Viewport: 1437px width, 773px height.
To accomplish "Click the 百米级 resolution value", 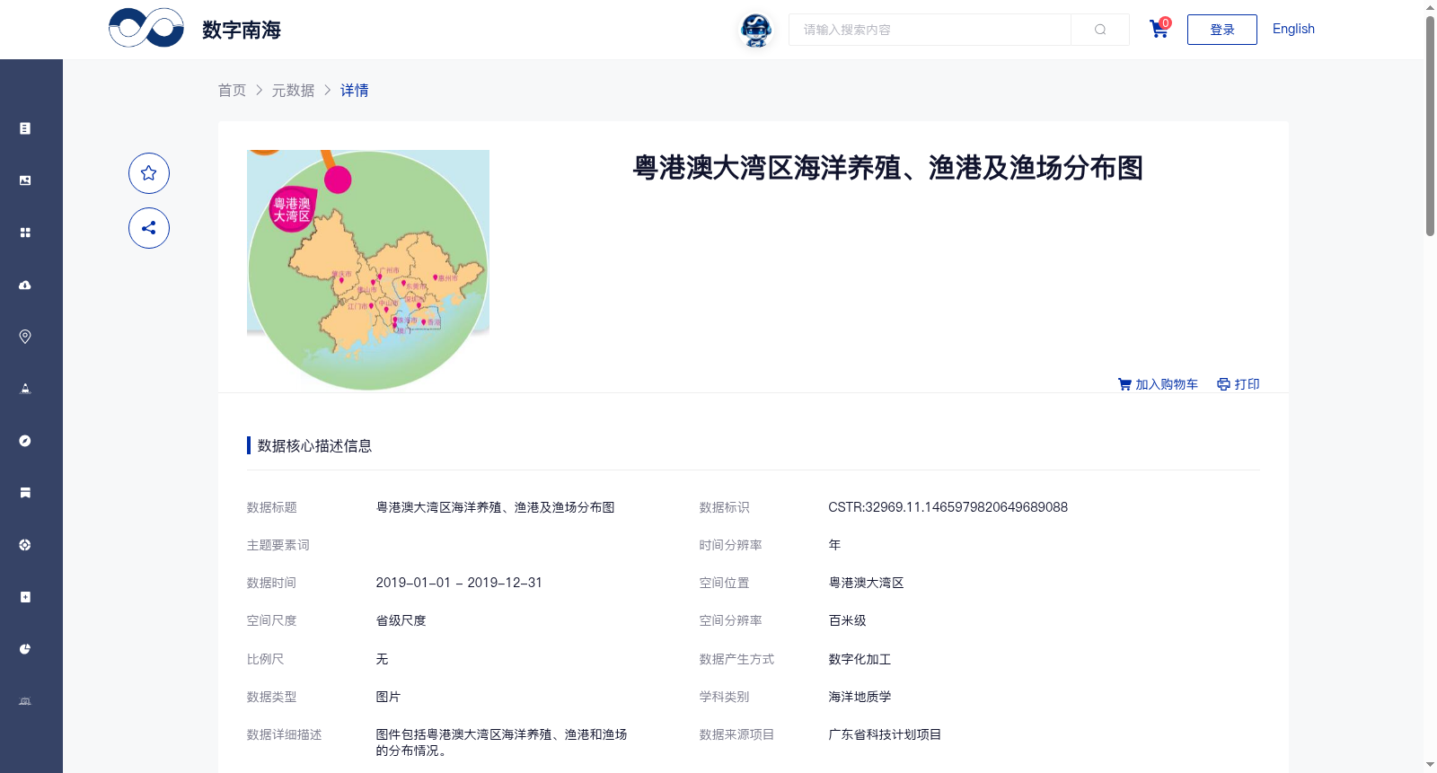I will (x=847, y=620).
